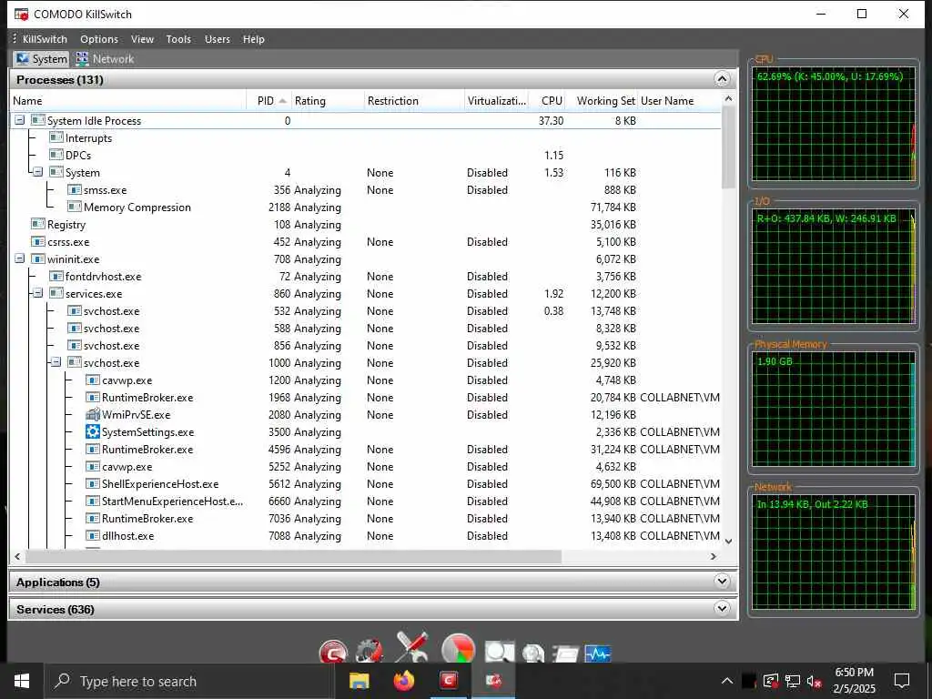Click the blue pulse monitor dock icon
The height and width of the screenshot is (699, 932).
597,653
